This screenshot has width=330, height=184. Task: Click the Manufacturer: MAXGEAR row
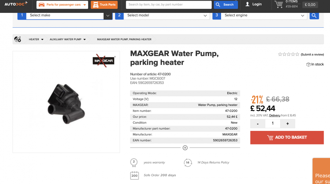pos(185,134)
